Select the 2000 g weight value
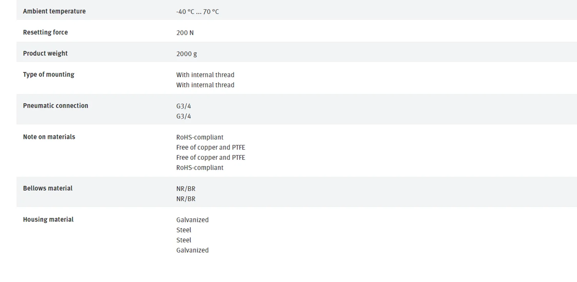This screenshot has width=577, height=282. (x=187, y=54)
